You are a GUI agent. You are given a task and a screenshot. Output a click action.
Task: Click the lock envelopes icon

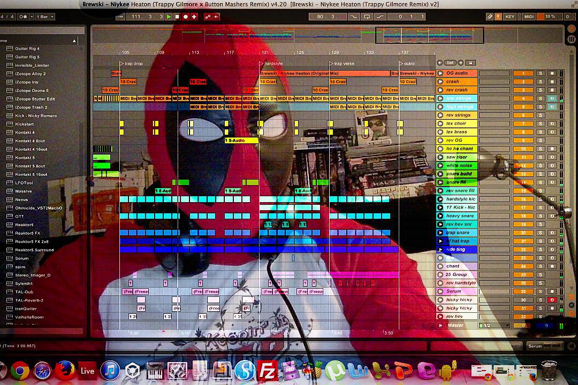tap(470, 63)
